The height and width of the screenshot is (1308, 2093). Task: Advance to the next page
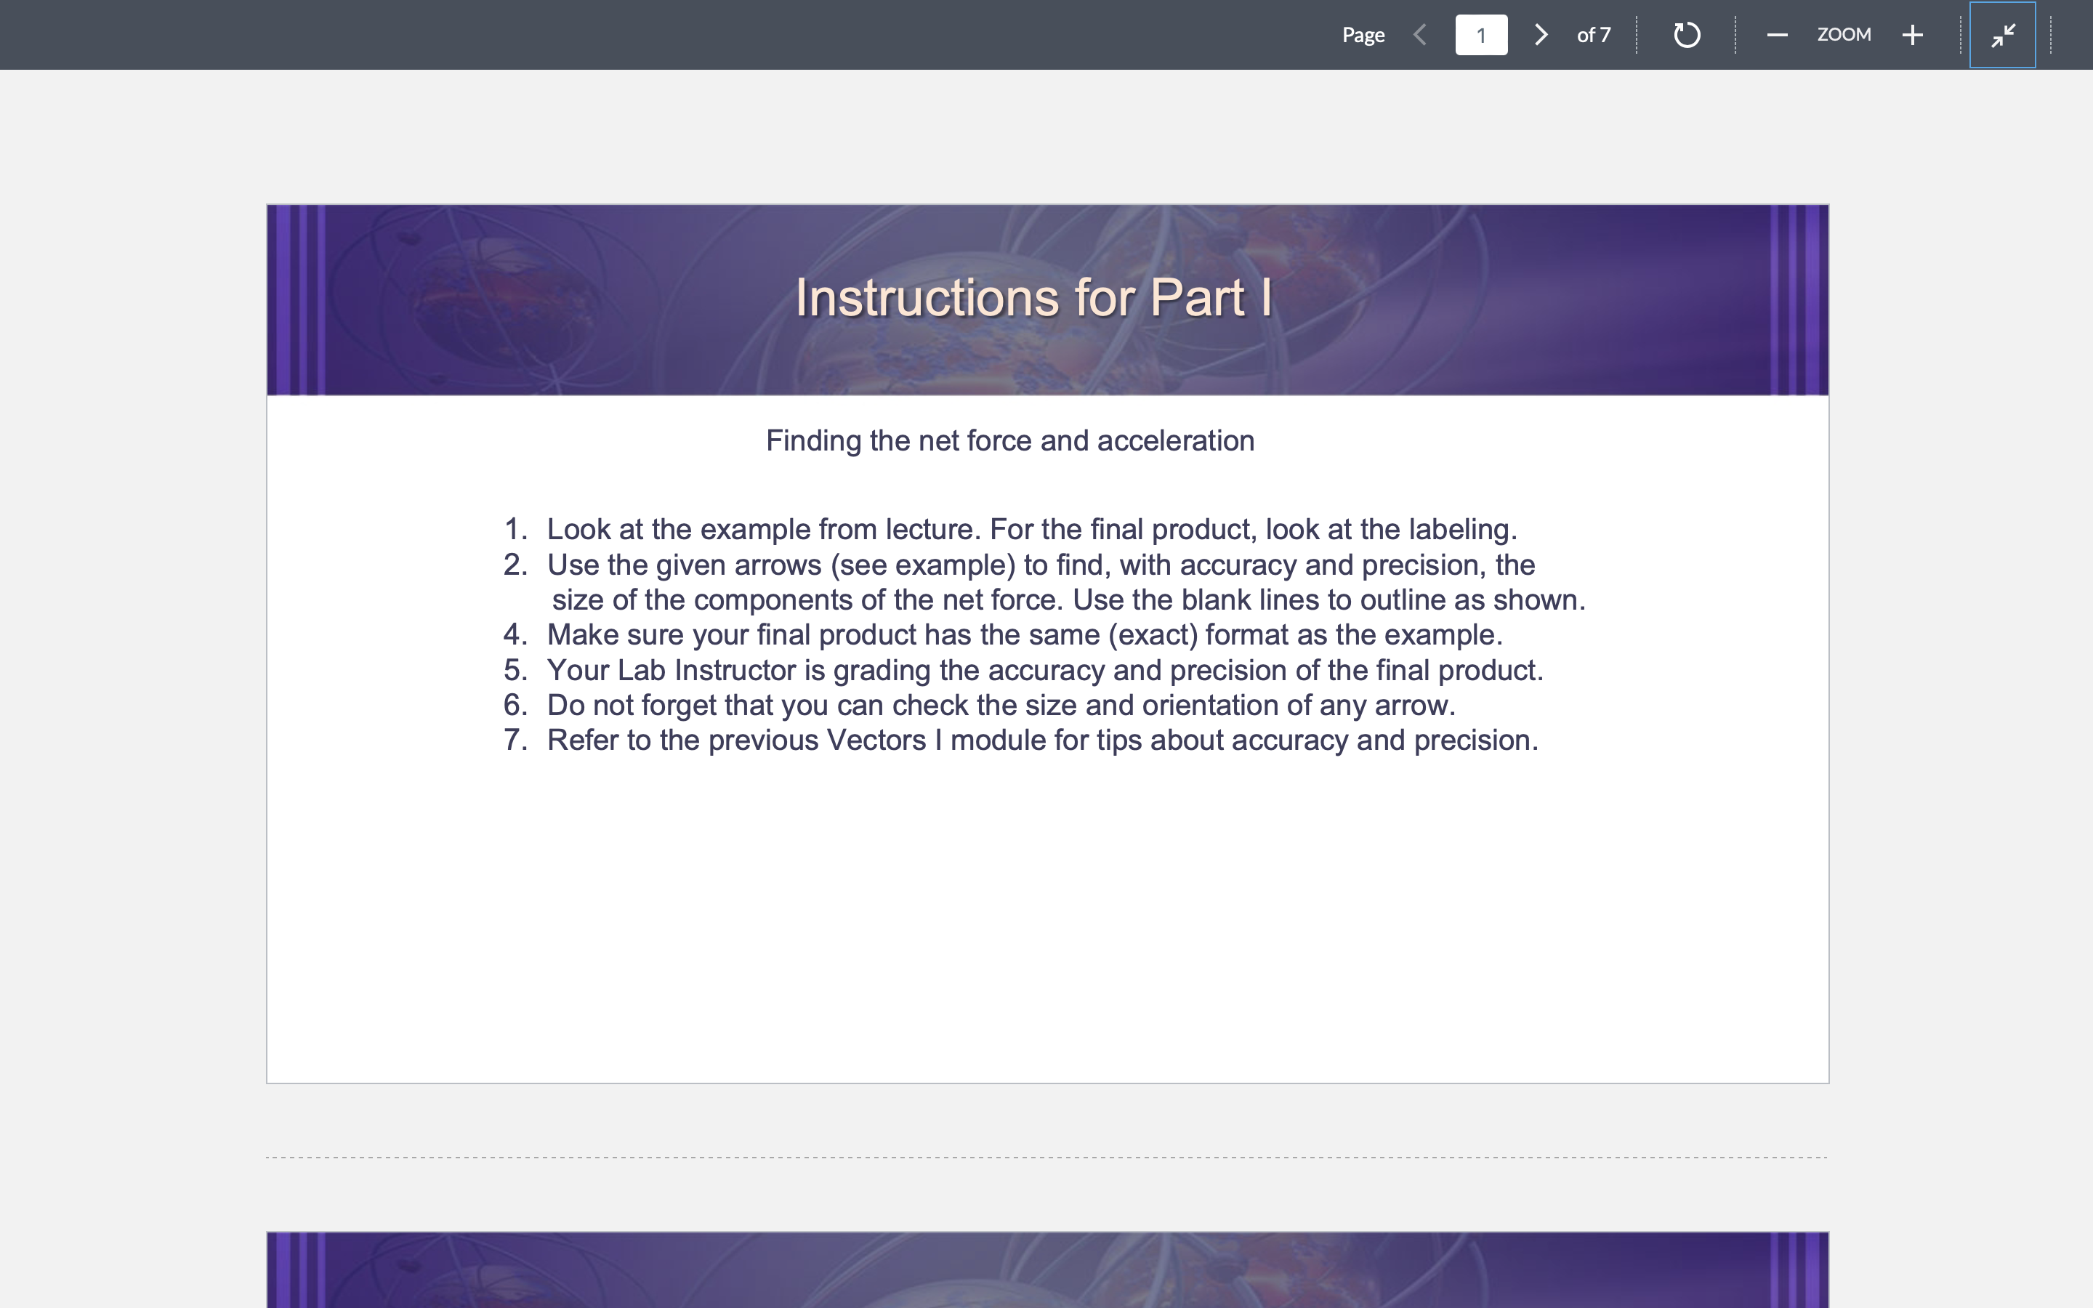coord(1541,35)
